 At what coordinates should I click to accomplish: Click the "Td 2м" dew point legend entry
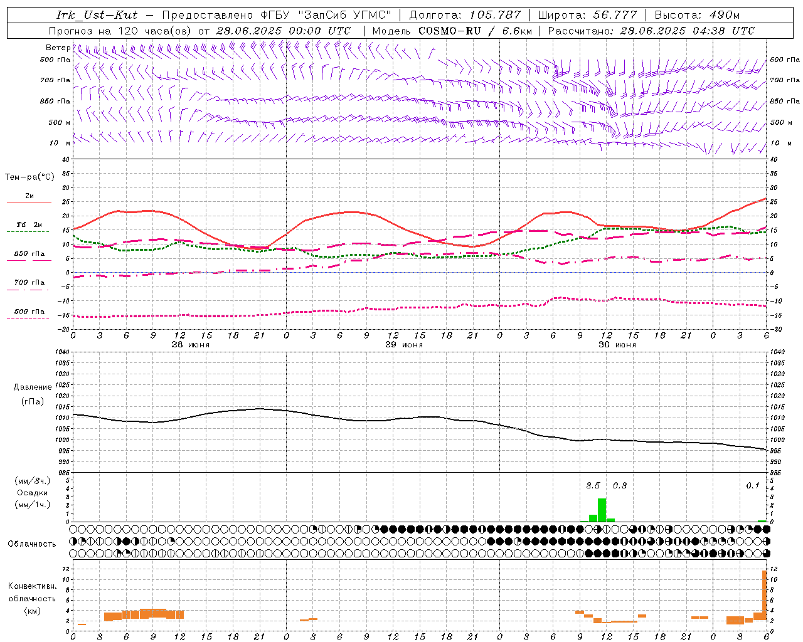coord(29,224)
